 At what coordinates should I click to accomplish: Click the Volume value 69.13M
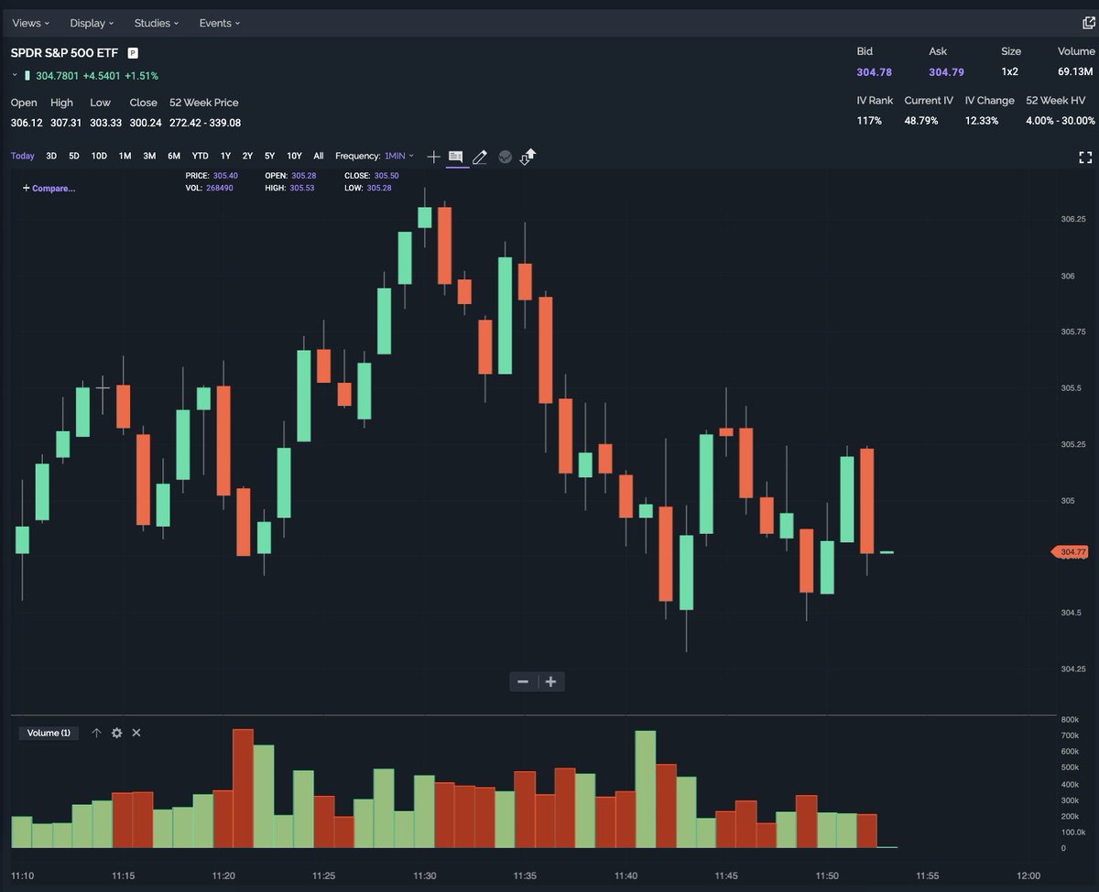tap(1076, 71)
